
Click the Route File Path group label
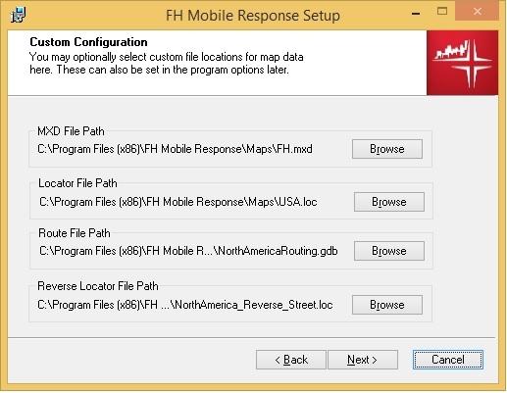[75, 233]
